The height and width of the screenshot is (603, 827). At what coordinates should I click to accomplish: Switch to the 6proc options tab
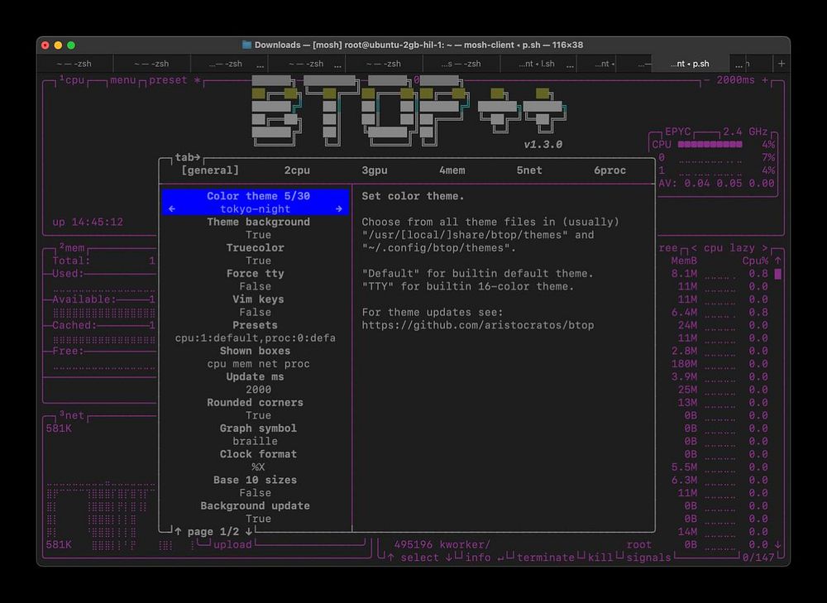point(609,170)
